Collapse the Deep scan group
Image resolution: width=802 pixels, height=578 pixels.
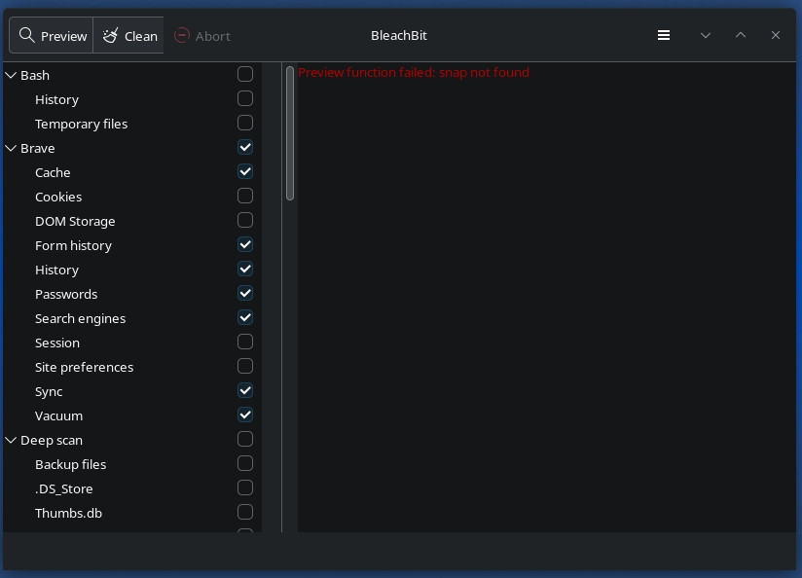coord(12,440)
